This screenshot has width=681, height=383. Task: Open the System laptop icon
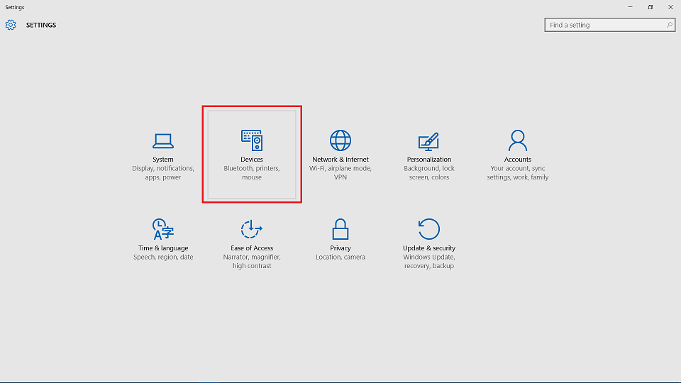tap(163, 141)
